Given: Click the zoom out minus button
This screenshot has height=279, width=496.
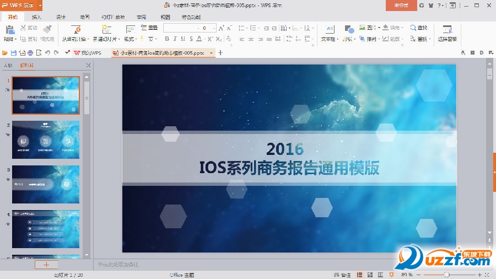Looking at the screenshot, I should 418,275.
